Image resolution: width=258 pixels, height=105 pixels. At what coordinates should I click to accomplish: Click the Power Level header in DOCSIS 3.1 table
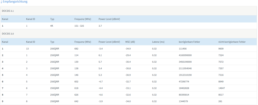tap(109, 19)
